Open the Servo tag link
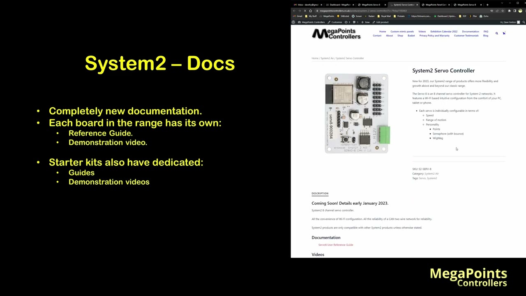 pos(422,178)
